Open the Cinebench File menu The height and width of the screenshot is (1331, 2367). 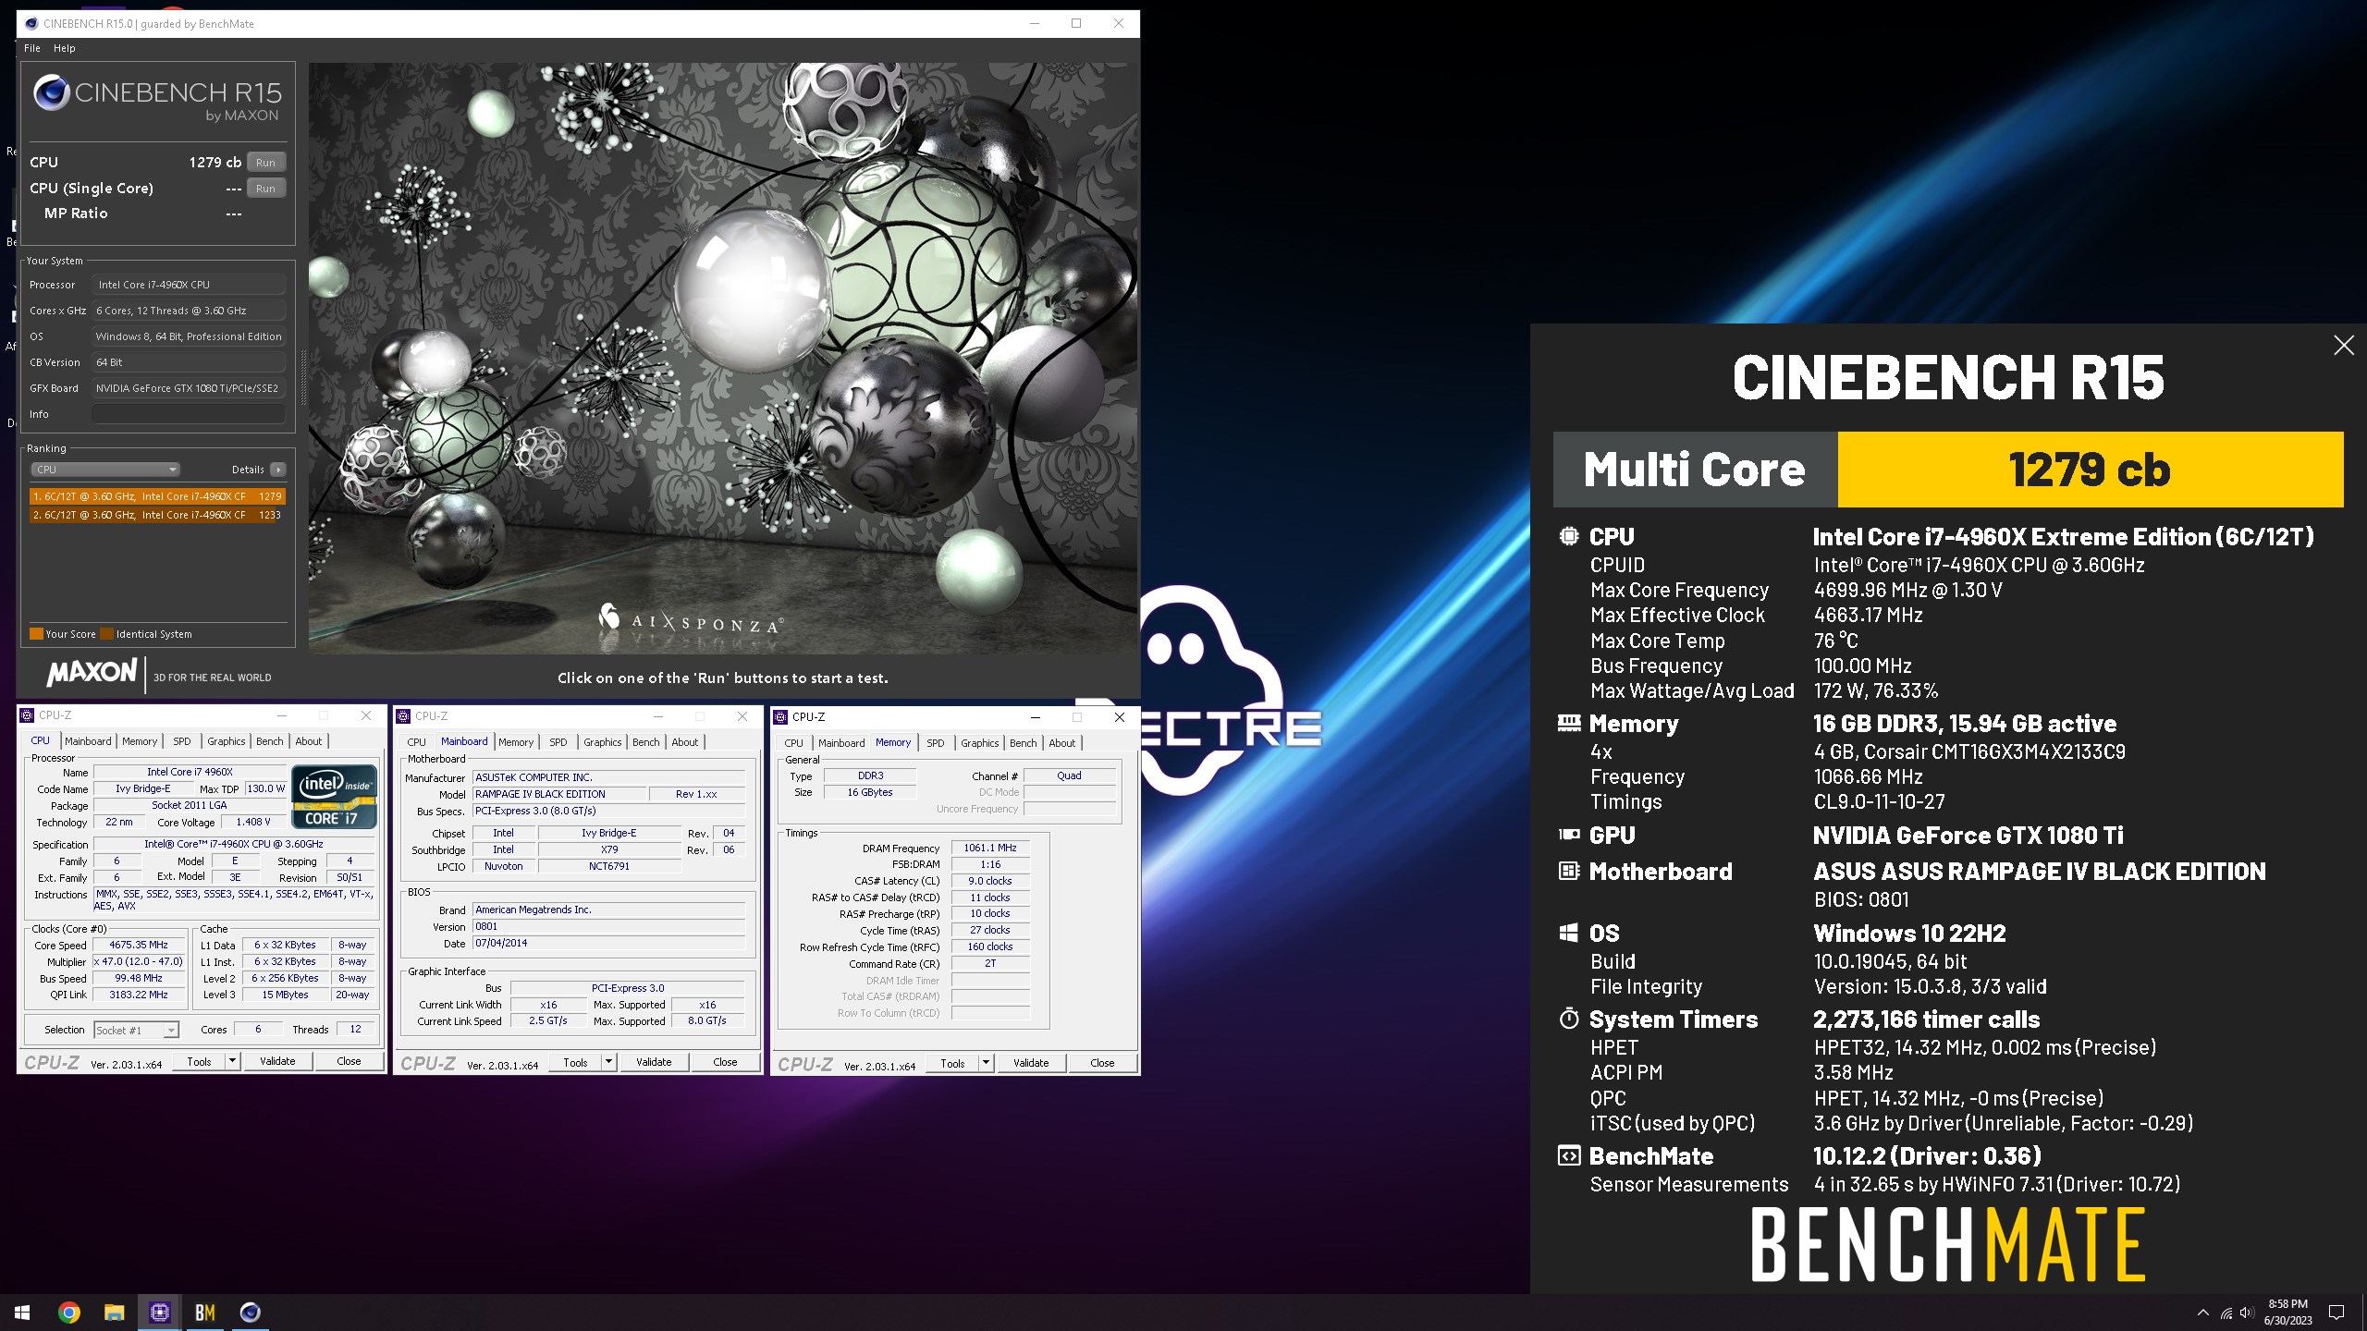click(x=31, y=48)
